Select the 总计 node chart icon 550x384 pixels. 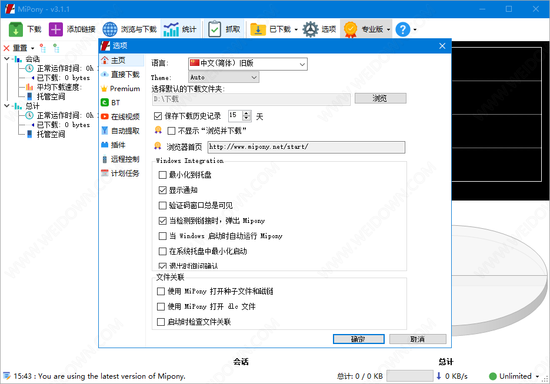click(x=18, y=106)
